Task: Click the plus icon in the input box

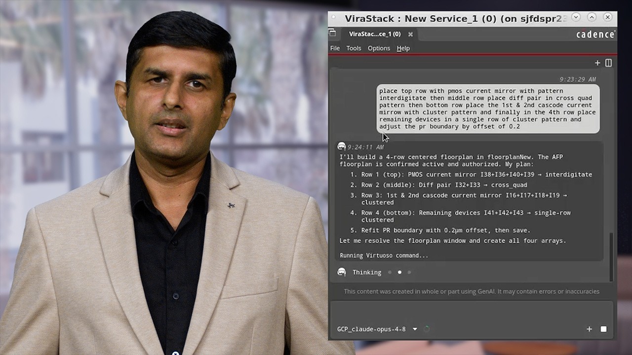Action: 589,329
